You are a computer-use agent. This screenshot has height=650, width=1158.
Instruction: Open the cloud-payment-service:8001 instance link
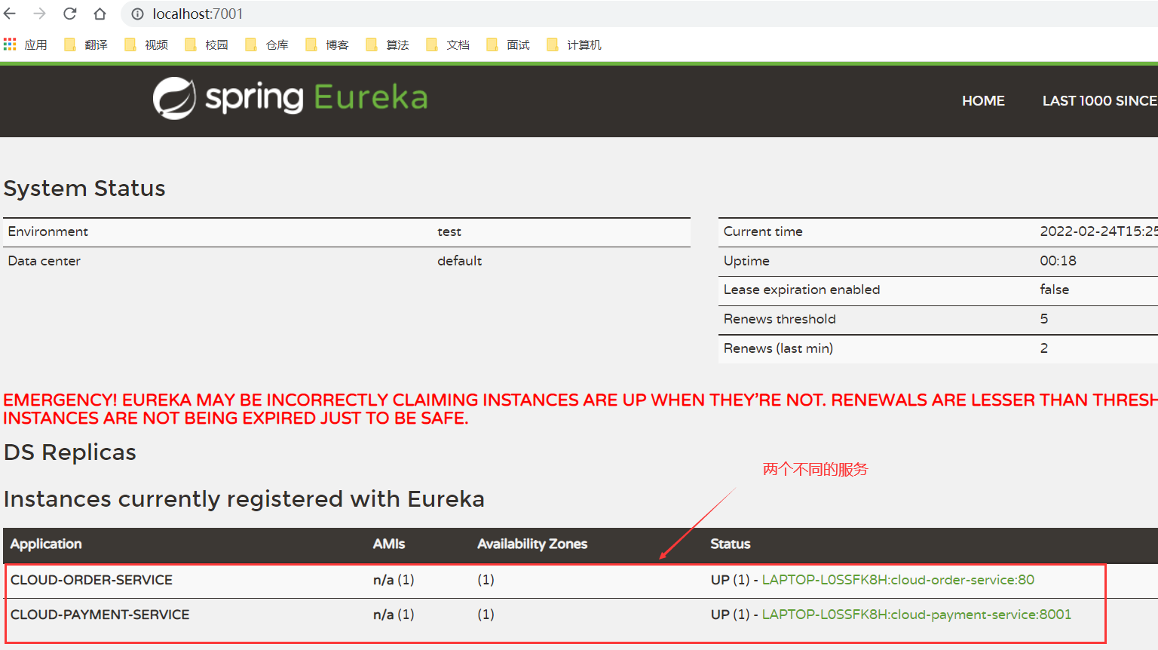coord(917,615)
